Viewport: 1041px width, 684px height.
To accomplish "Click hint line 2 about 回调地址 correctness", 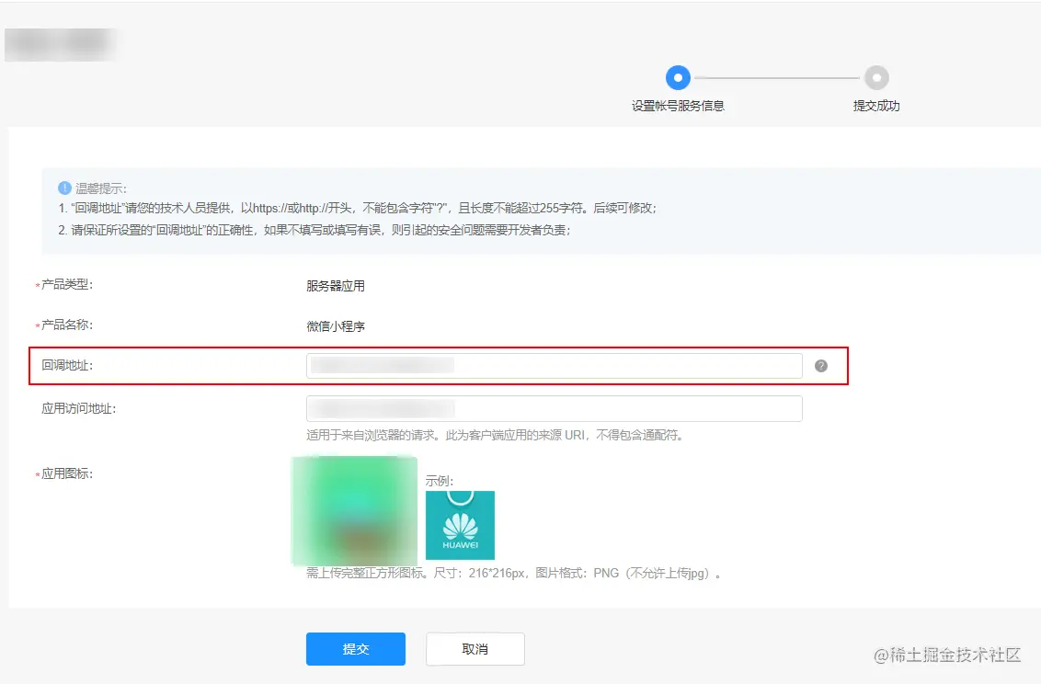I will pos(314,230).
